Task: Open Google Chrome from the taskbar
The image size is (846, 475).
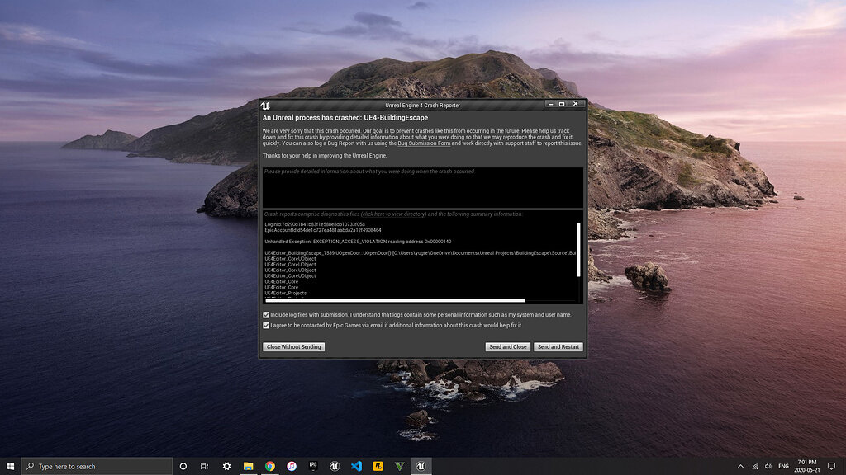Action: click(x=270, y=466)
